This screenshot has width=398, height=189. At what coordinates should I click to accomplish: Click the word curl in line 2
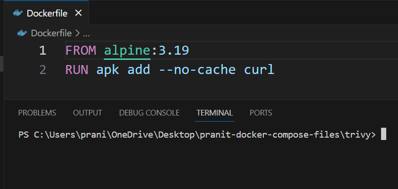pos(259,70)
